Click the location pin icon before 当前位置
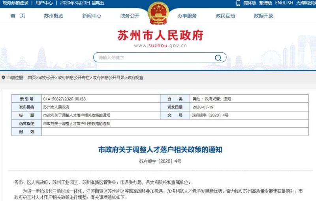 tap(3, 78)
